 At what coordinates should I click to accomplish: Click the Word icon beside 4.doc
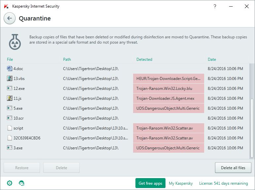click(10, 68)
